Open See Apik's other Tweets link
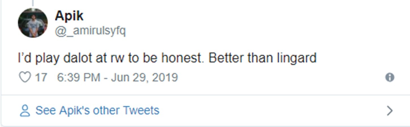This screenshot has height=127, width=410. point(97,110)
